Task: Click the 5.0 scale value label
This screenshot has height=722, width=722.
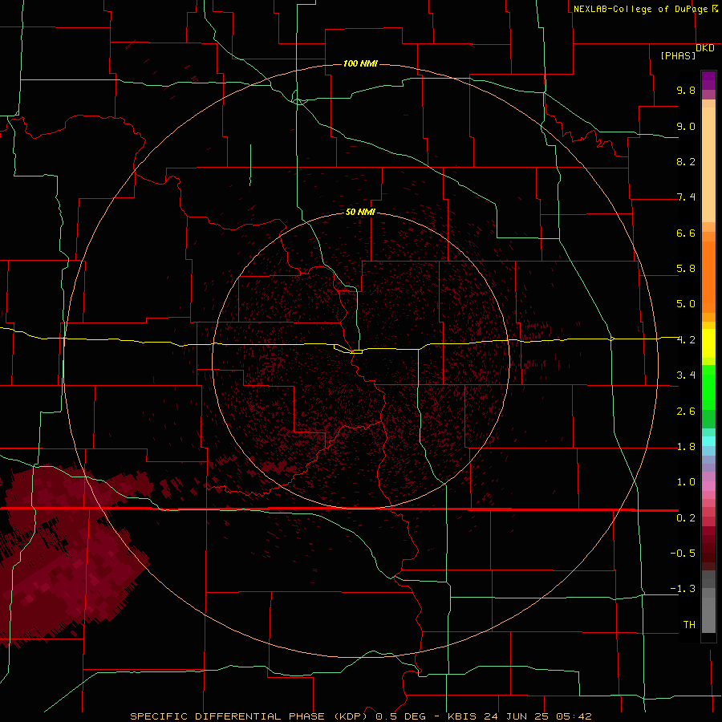Action: click(686, 304)
